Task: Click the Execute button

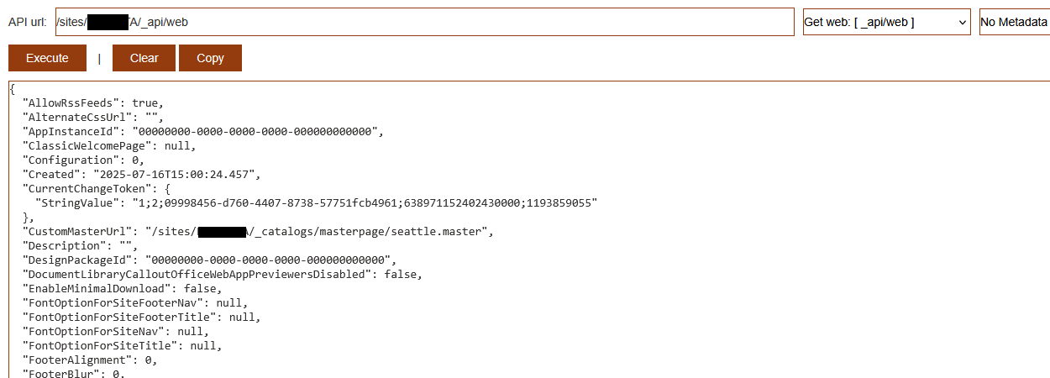Action: pos(47,58)
